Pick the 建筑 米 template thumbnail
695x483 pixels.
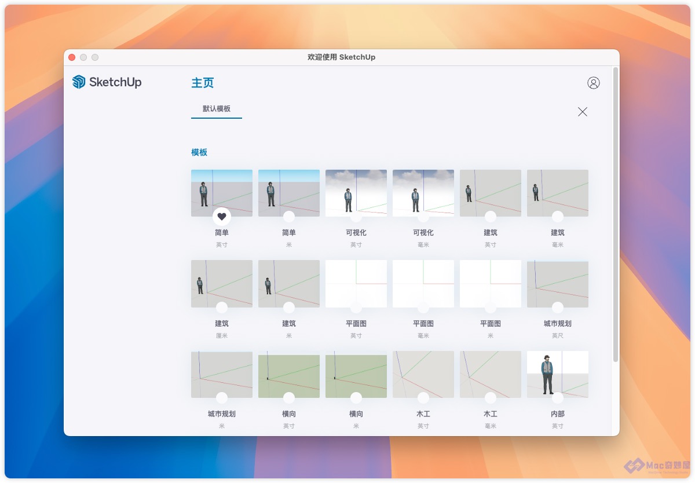289,284
